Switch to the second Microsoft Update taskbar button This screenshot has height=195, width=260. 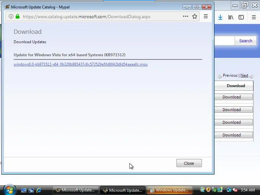(x=123, y=190)
